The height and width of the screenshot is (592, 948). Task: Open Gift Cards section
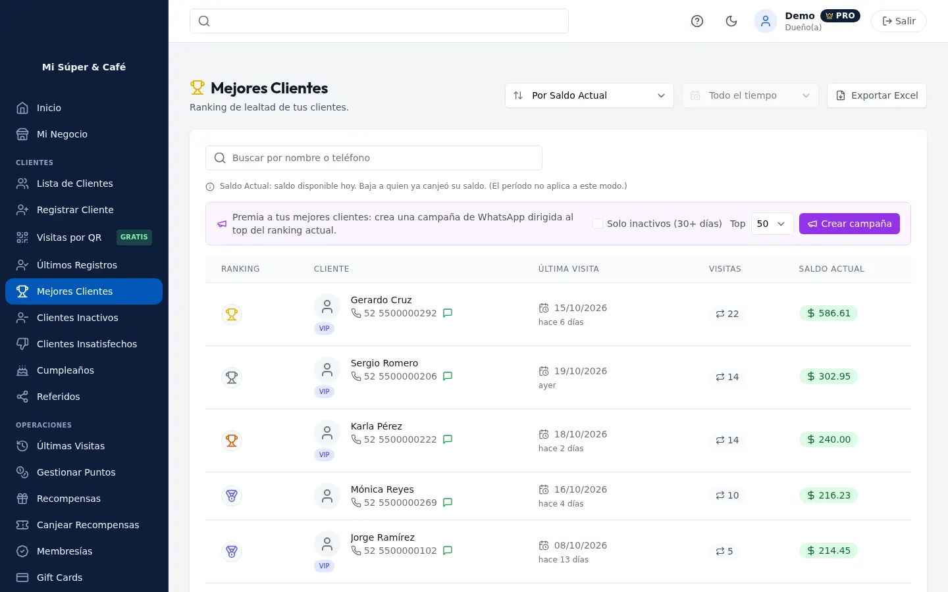pyautogui.click(x=84, y=578)
